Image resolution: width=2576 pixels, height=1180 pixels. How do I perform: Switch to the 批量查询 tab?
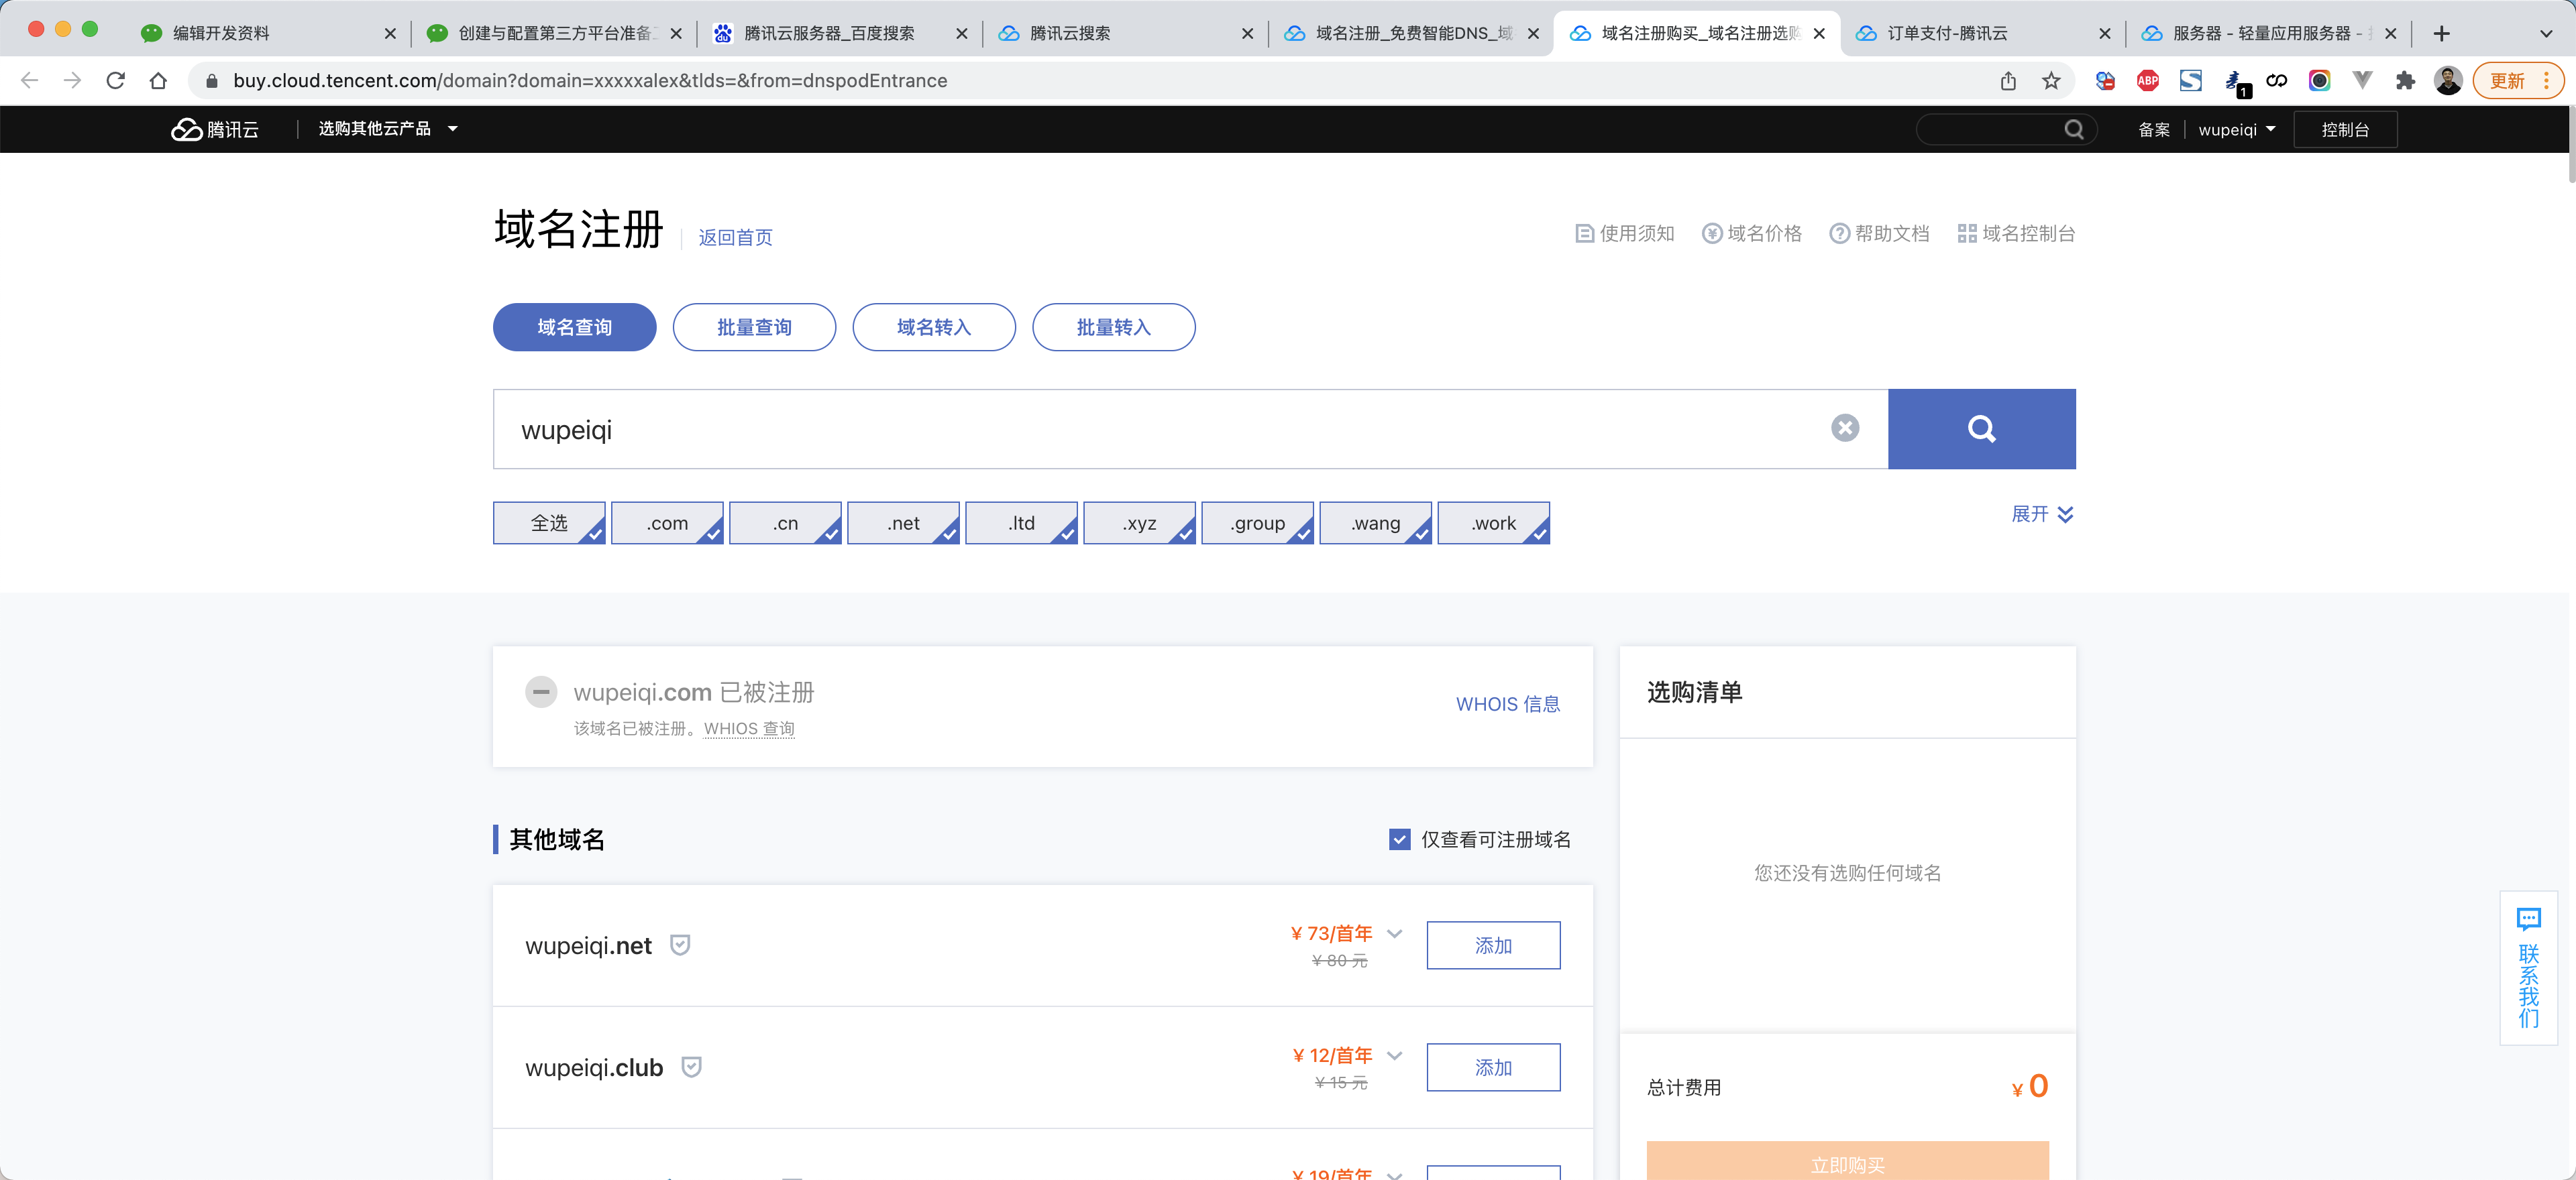[x=754, y=327]
